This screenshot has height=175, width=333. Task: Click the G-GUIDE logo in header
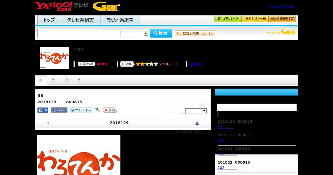coord(106,7)
